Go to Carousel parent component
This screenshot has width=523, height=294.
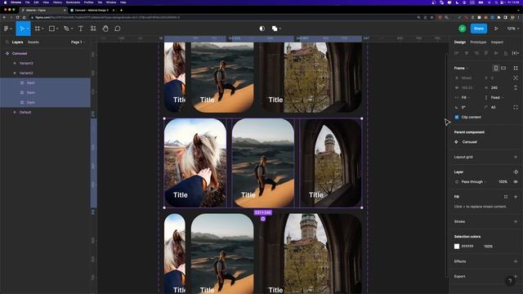tap(470, 142)
